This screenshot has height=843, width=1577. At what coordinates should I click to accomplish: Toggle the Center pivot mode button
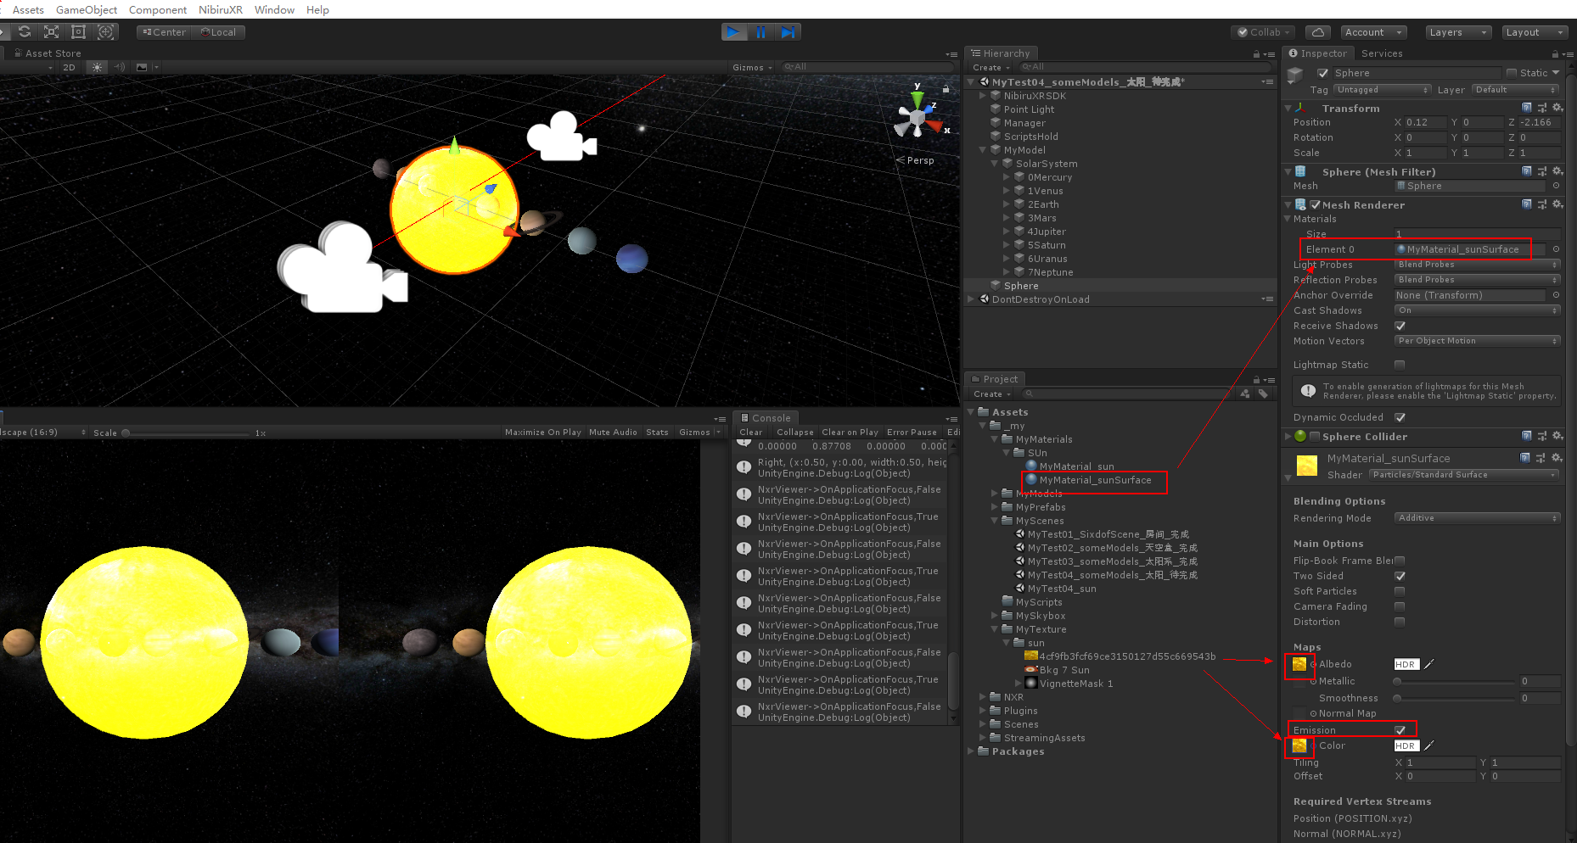tap(163, 31)
